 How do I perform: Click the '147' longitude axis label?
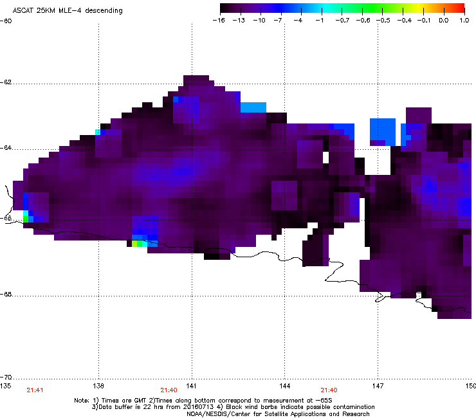point(378,386)
